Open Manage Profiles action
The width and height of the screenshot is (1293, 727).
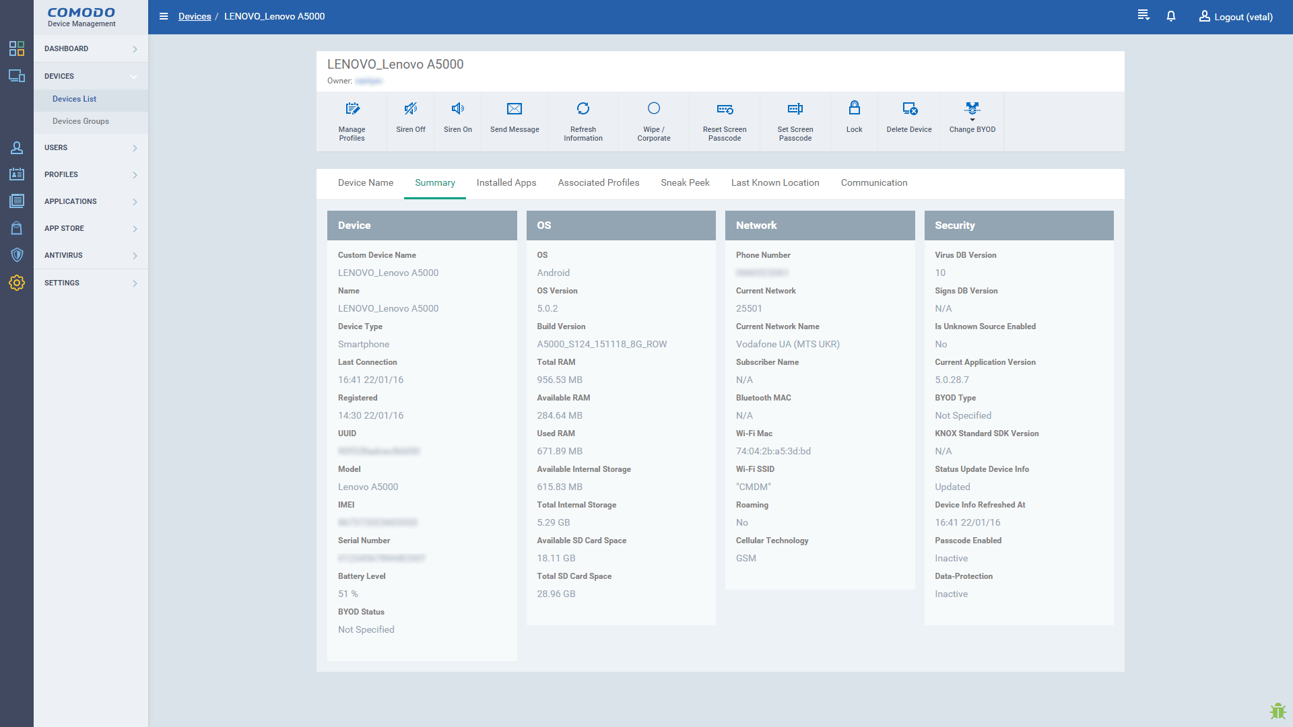tap(352, 121)
